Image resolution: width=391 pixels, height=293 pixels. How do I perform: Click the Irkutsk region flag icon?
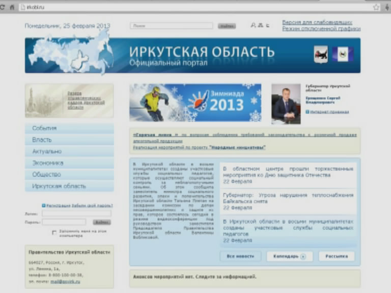pos(343,54)
